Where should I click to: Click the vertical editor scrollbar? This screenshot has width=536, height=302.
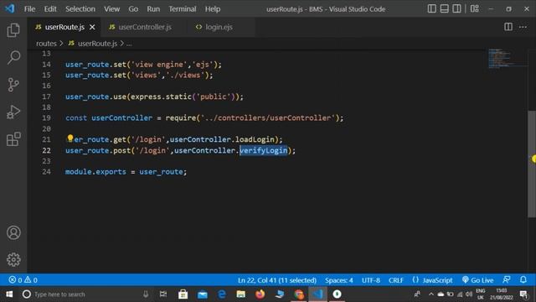(532, 164)
